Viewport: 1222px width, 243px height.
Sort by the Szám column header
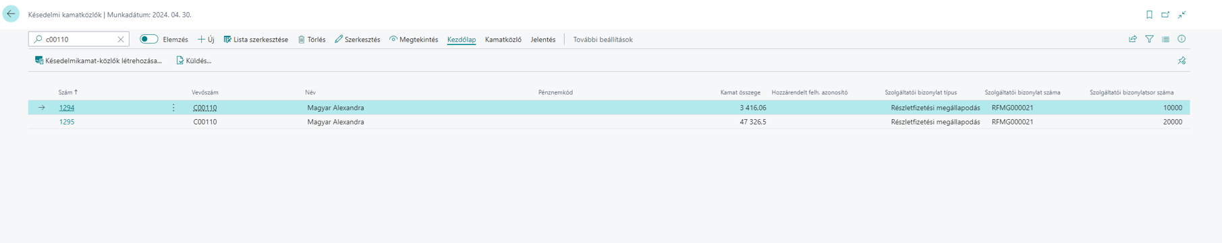coord(68,92)
